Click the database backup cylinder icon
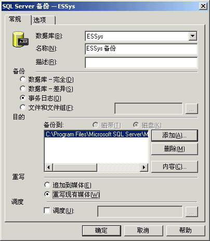 [x=20, y=40]
